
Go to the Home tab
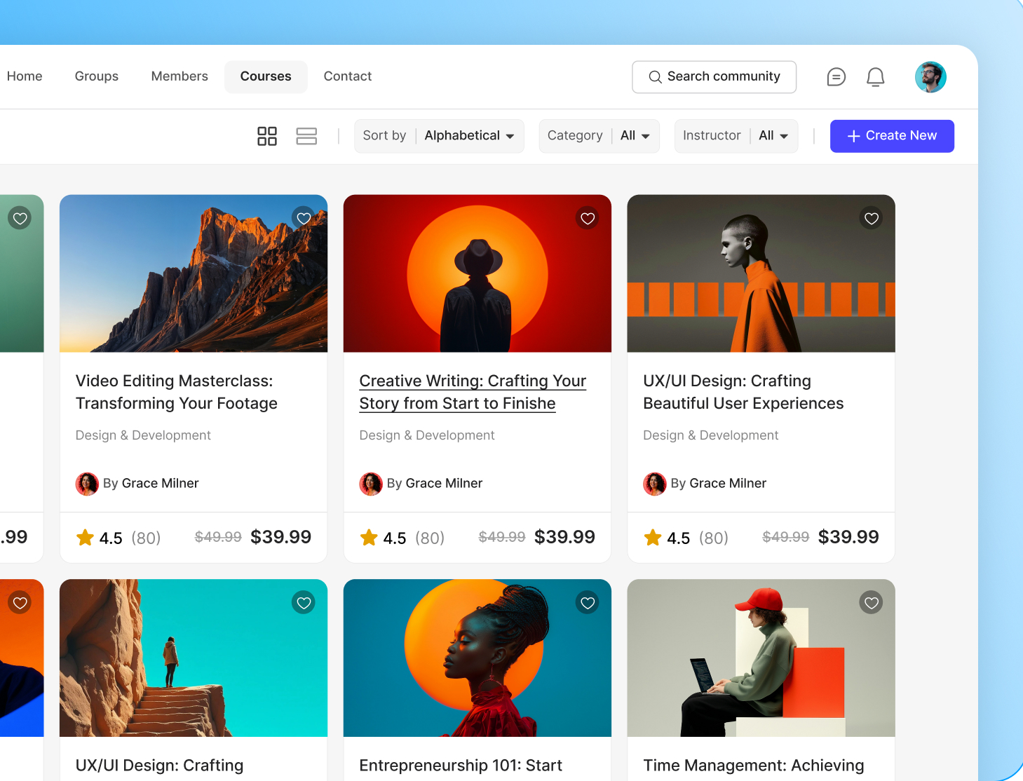[x=25, y=76]
